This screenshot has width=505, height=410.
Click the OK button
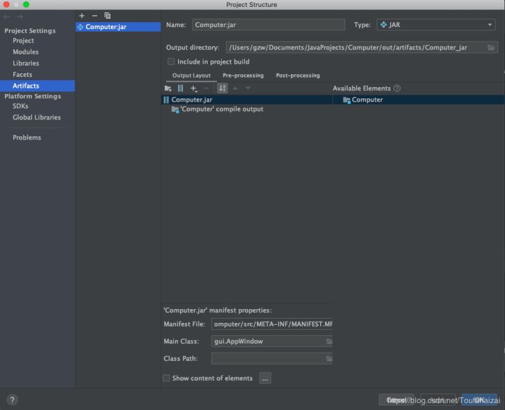[479, 399]
